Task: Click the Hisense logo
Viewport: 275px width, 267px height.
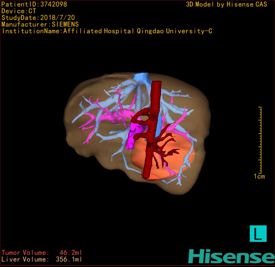Action: 231,256
